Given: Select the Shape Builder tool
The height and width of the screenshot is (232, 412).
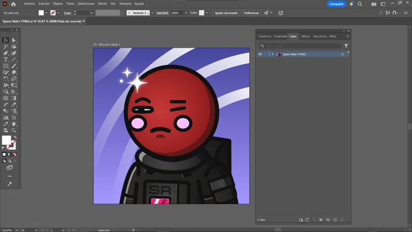Looking at the screenshot, I should click(5, 91).
